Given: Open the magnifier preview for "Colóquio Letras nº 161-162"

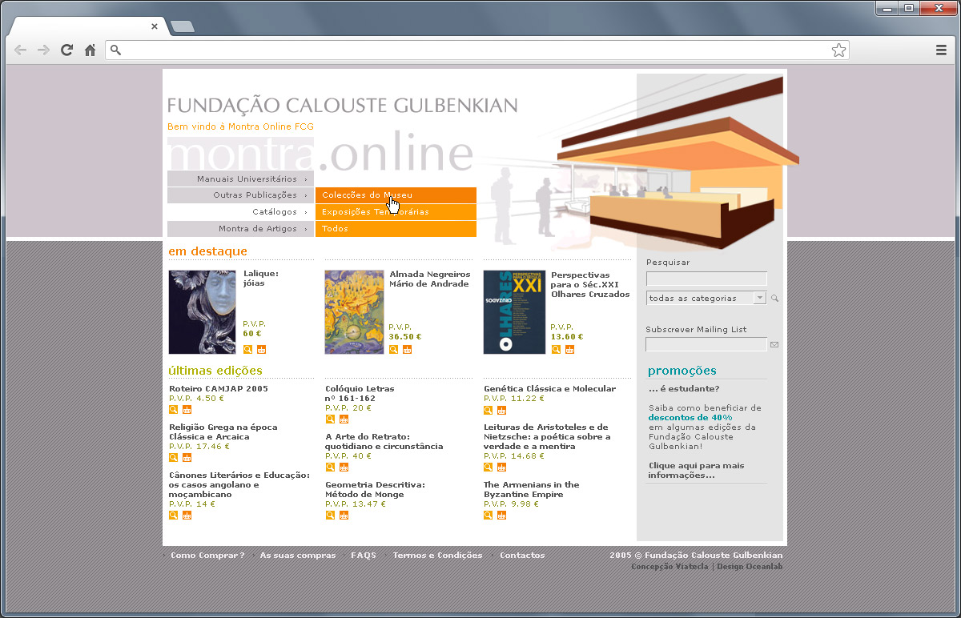Looking at the screenshot, I should 329,419.
